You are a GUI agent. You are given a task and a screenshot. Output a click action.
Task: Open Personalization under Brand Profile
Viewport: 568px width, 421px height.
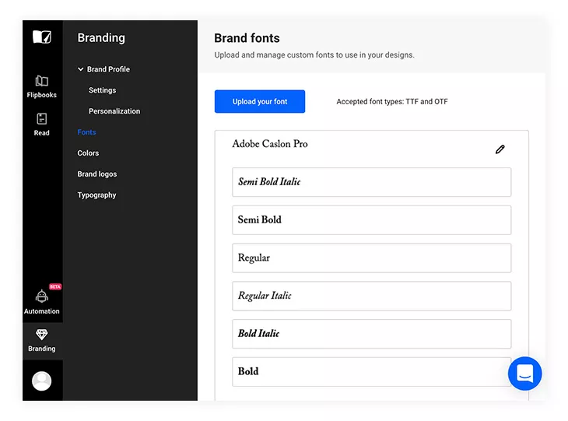tap(114, 111)
